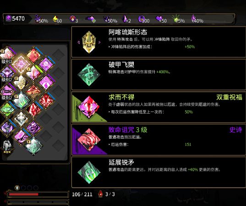Select the 求而不得 duo boon row
Viewport: 246px width, 206px height.
(x=159, y=107)
